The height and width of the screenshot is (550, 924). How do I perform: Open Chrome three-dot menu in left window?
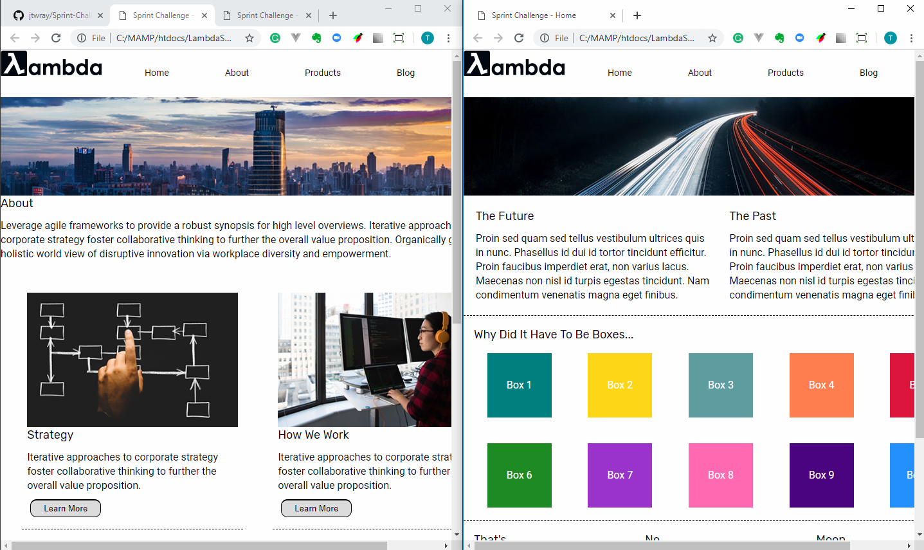(448, 38)
